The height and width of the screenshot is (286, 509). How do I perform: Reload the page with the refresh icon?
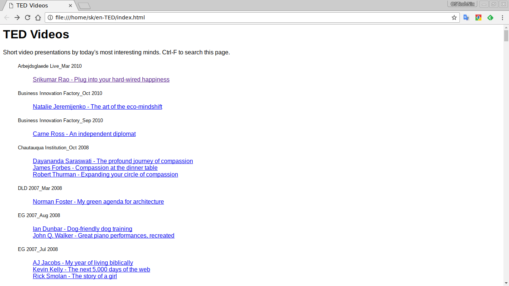click(28, 18)
